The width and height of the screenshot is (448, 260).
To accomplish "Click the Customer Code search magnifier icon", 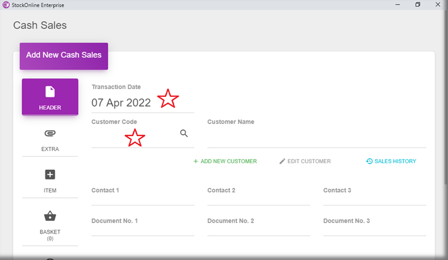I will [x=184, y=134].
